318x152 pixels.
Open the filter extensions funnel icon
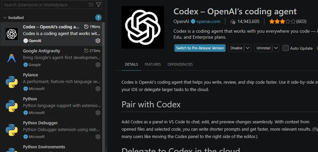pos(98,4)
